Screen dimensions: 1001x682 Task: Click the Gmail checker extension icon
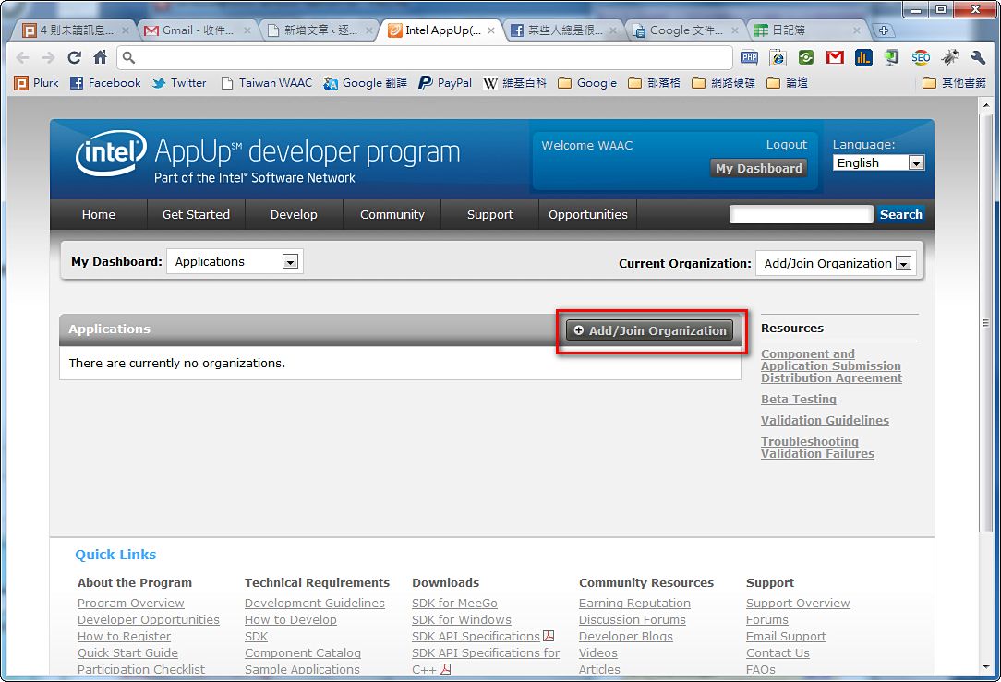click(x=835, y=57)
